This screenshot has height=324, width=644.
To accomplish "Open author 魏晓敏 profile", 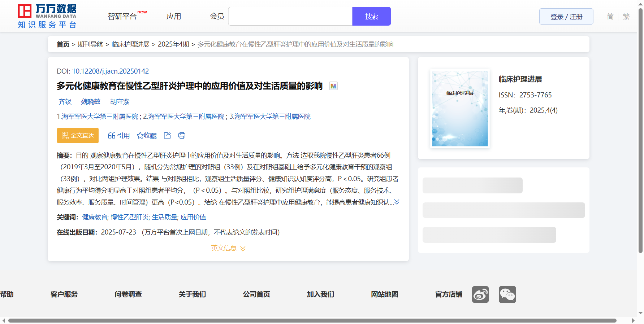I will click(91, 102).
